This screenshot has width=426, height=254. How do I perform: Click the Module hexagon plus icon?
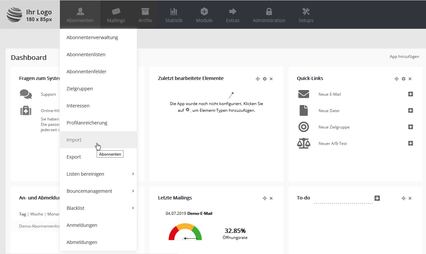coord(204,12)
